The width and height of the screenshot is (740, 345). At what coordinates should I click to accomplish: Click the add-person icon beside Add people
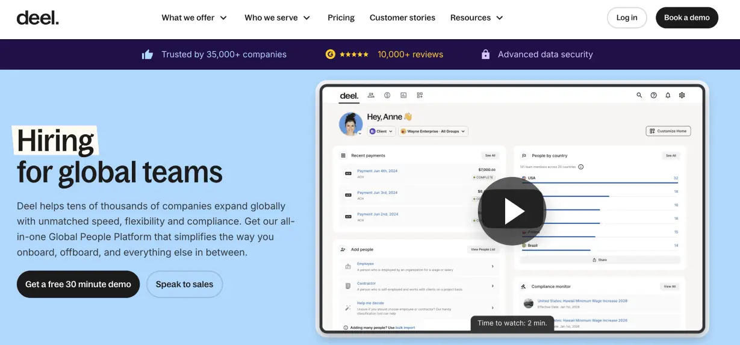[x=343, y=249]
